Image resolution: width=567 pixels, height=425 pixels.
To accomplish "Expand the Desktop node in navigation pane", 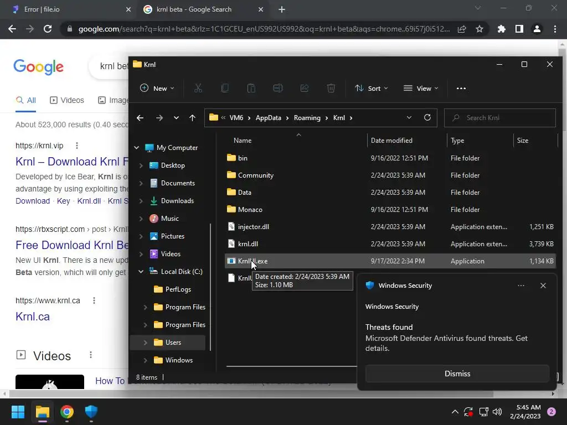I will (x=141, y=165).
